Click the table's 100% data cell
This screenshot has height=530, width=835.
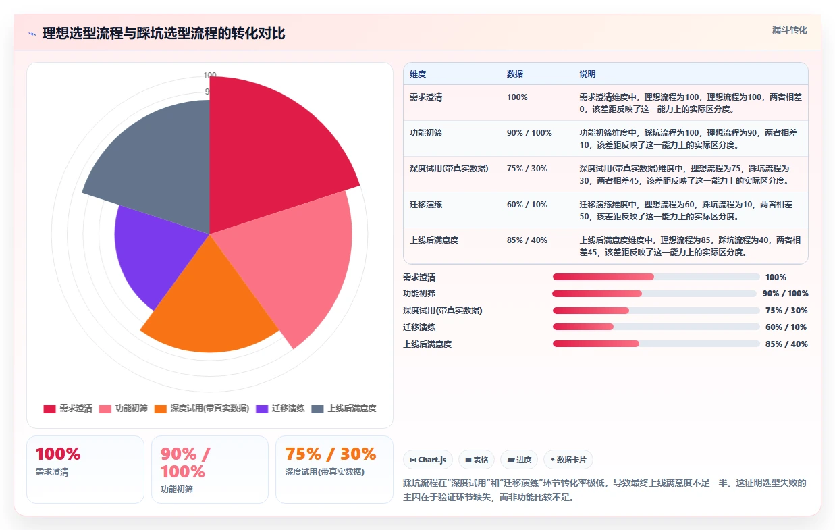point(517,97)
